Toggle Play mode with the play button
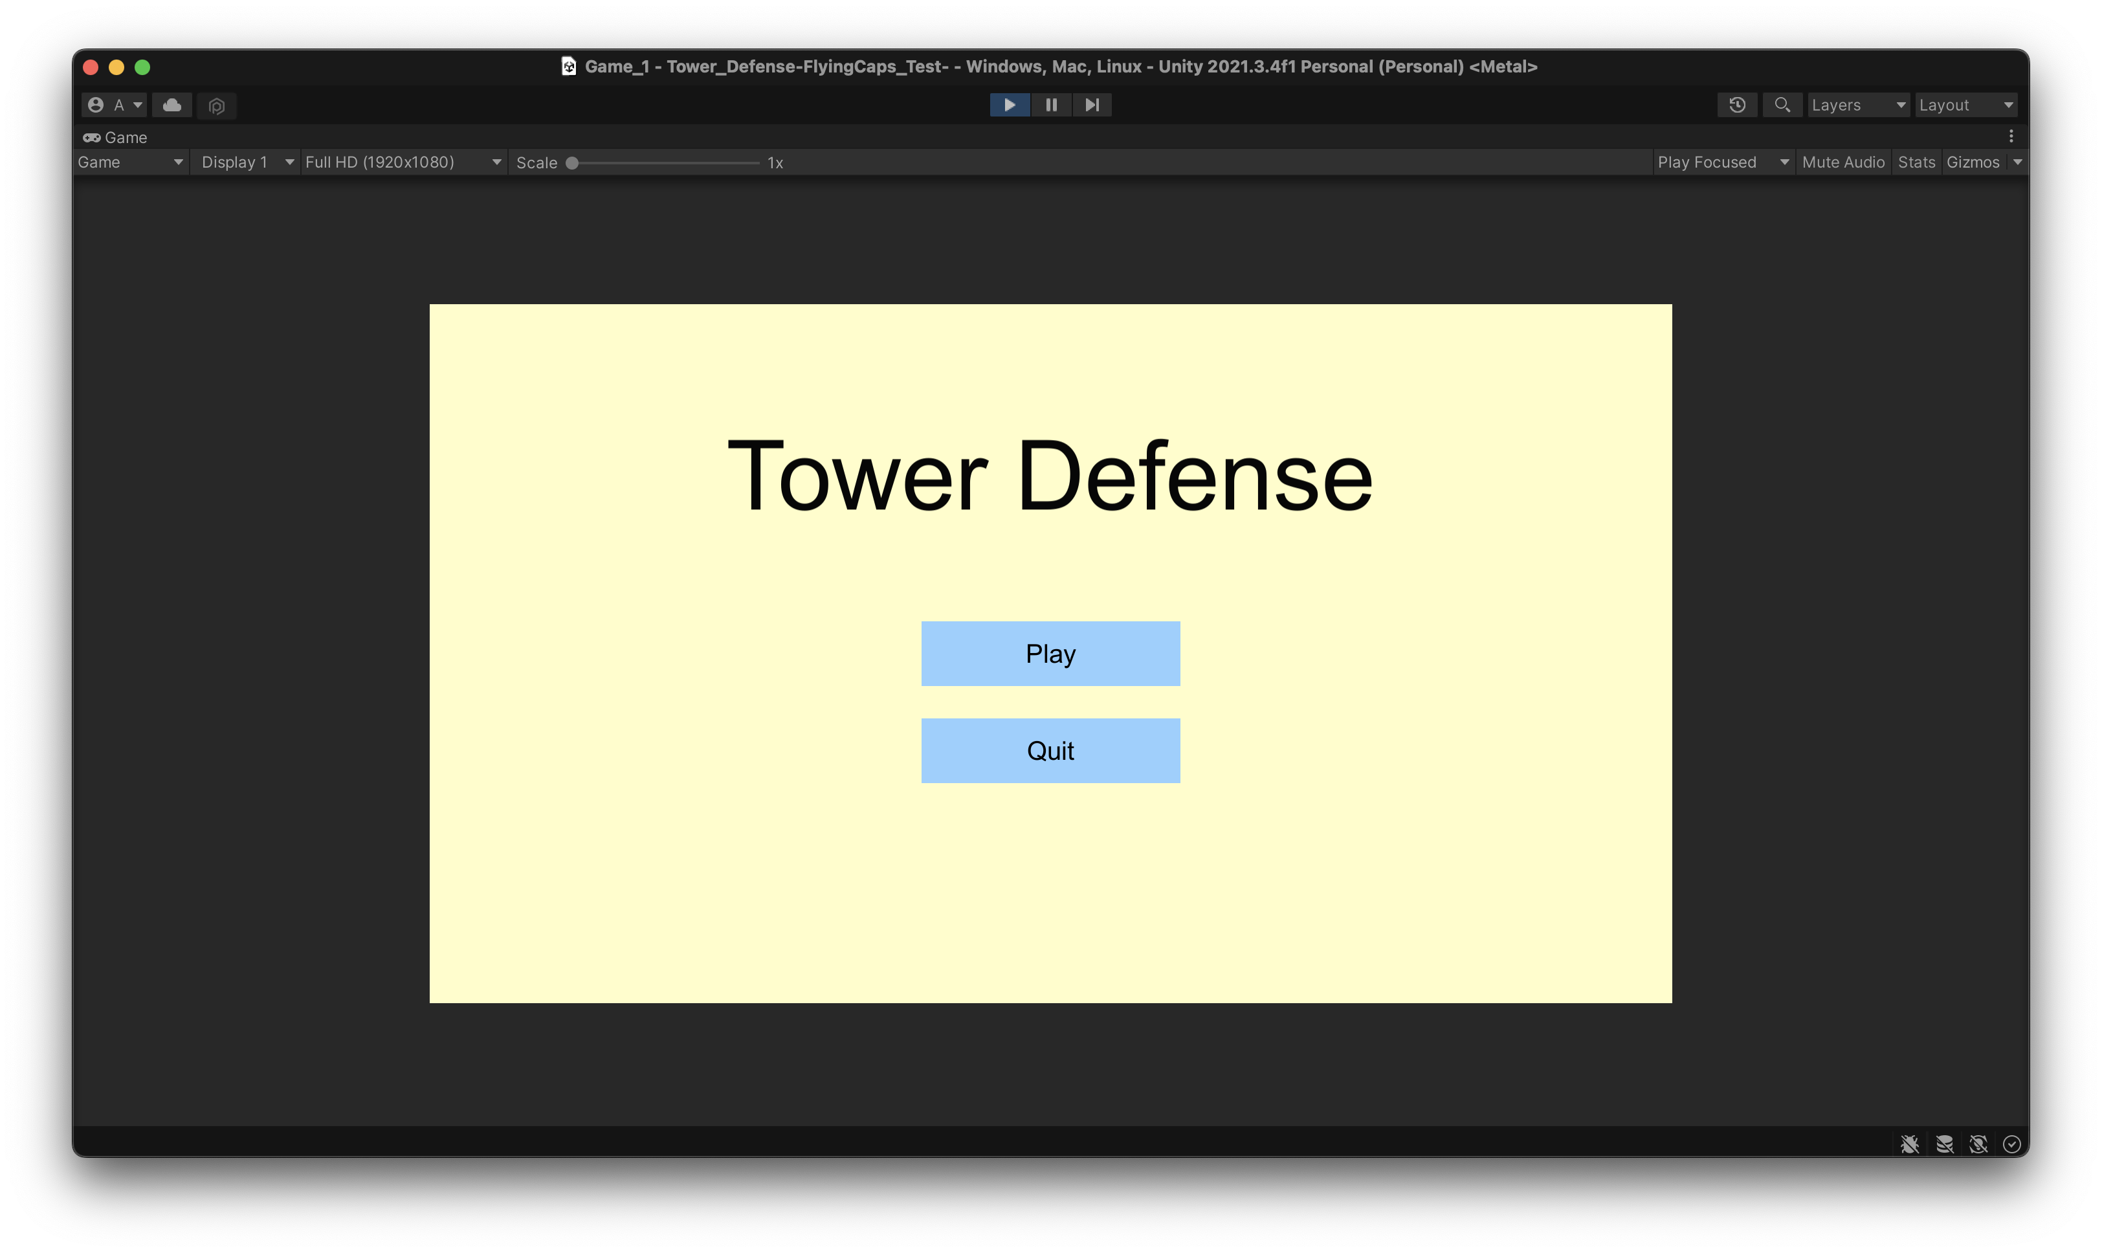2102x1253 pixels. click(x=1010, y=105)
